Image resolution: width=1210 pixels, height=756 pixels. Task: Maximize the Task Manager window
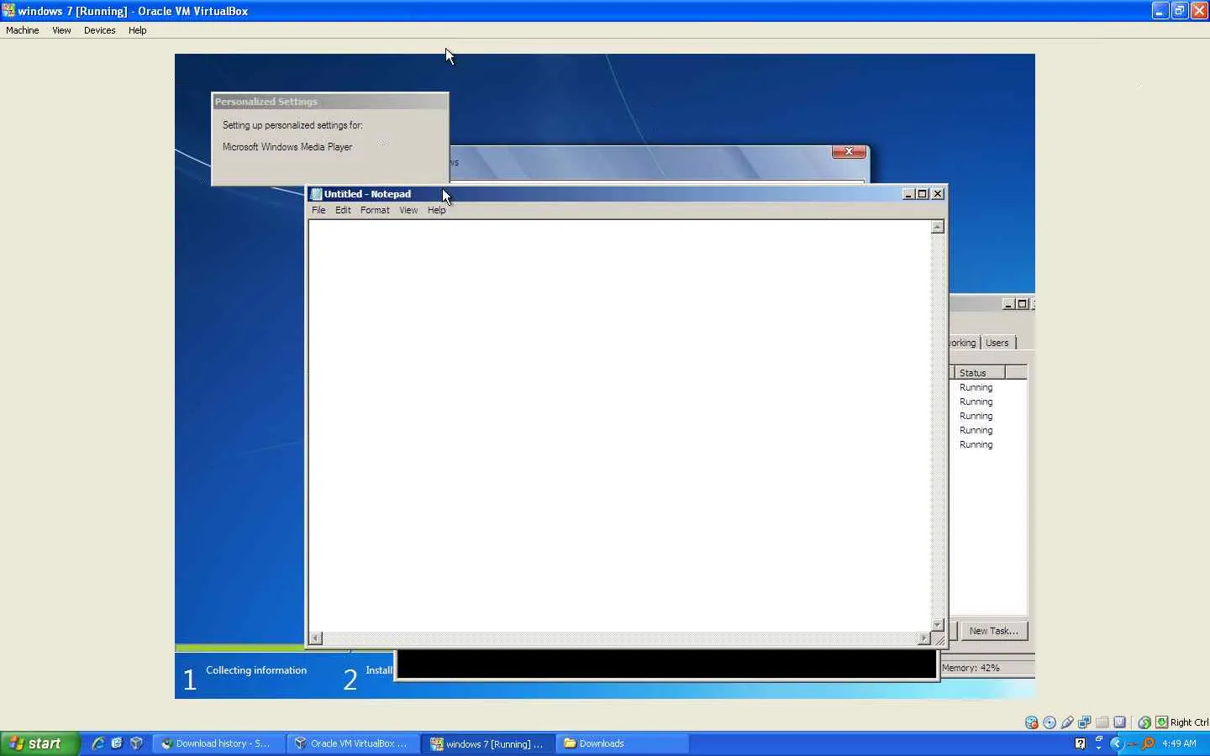1023,304
